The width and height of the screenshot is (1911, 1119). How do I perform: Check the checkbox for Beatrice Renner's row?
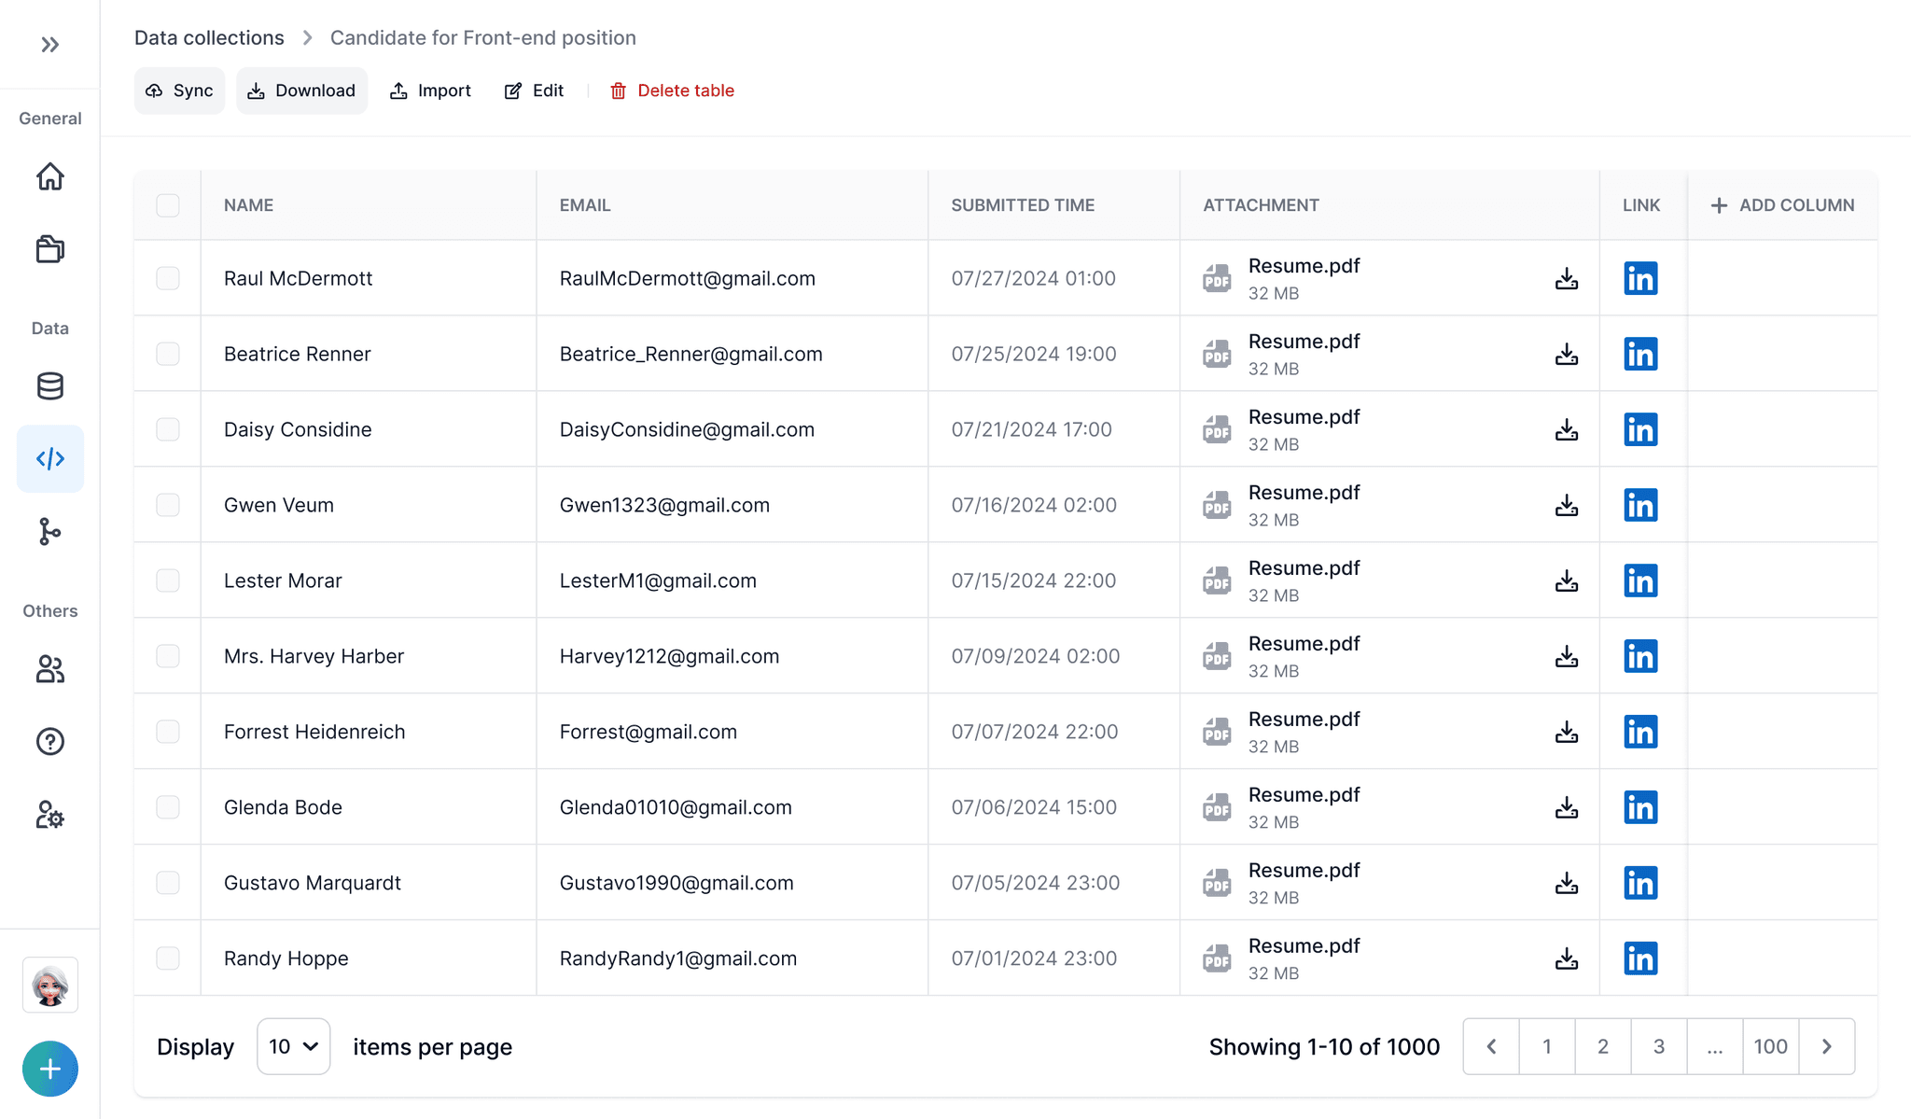(168, 354)
